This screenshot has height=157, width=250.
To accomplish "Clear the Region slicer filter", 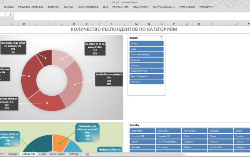I will (x=162, y=37).
